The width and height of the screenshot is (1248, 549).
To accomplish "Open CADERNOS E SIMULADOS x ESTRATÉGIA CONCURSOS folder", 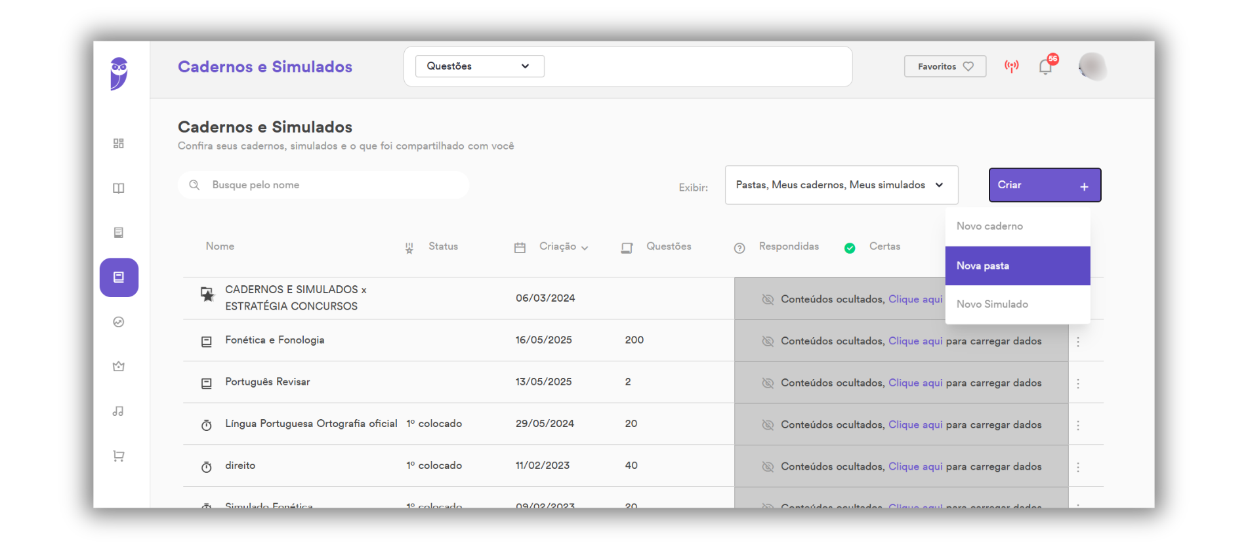I will click(295, 298).
